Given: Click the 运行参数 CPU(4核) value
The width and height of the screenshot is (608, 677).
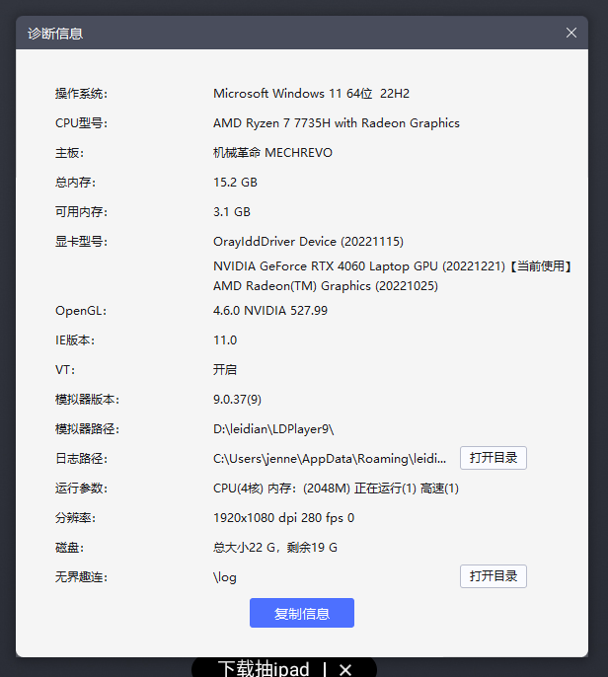Looking at the screenshot, I should point(336,489).
